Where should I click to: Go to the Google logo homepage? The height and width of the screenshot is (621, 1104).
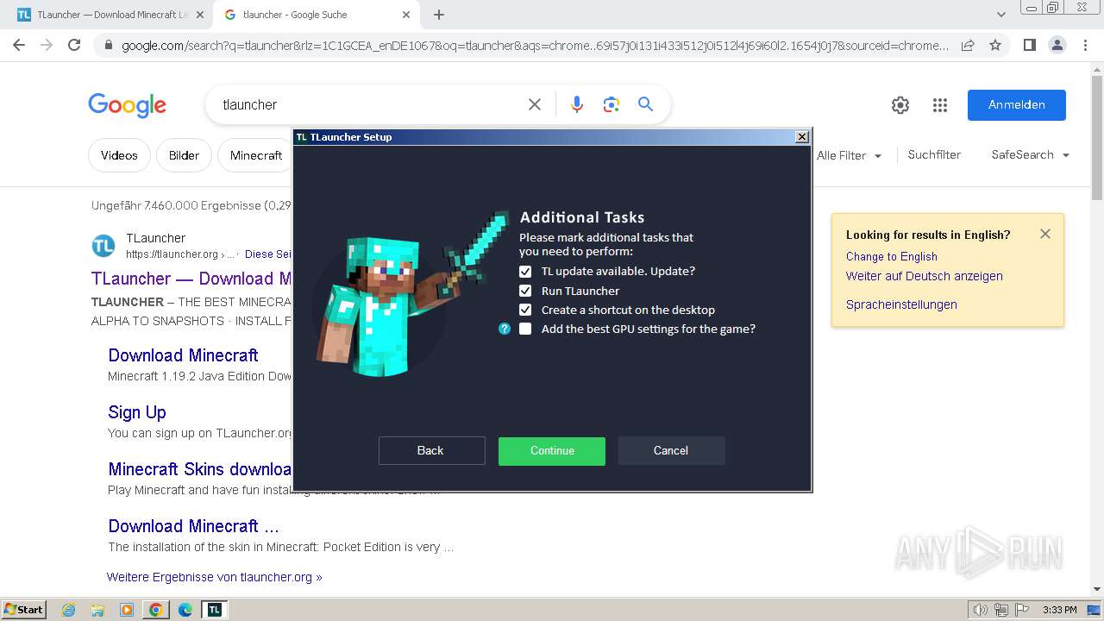click(127, 105)
